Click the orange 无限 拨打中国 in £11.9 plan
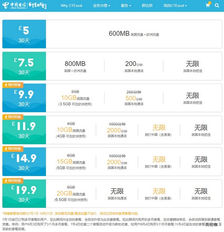The height and width of the screenshot is (232, 224). (x=159, y=130)
